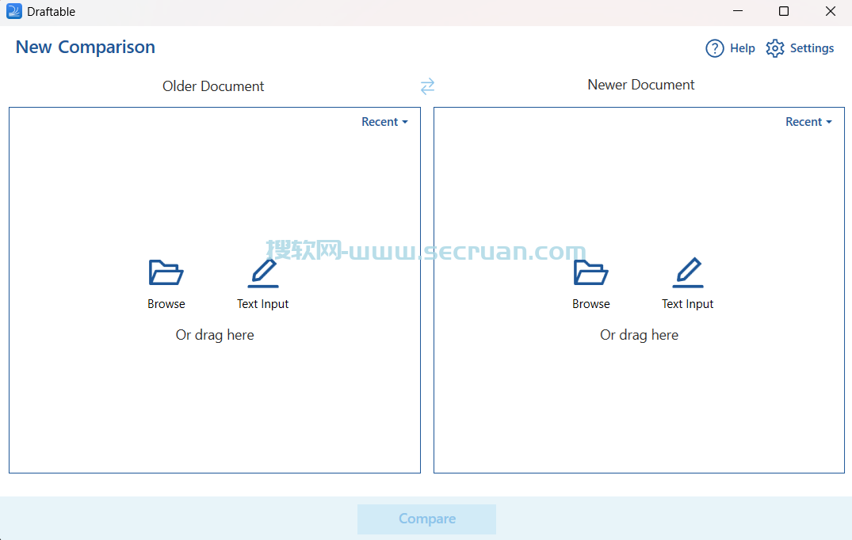Click the Text Input label in Older Document panel
The image size is (852, 540).
pyautogui.click(x=263, y=304)
